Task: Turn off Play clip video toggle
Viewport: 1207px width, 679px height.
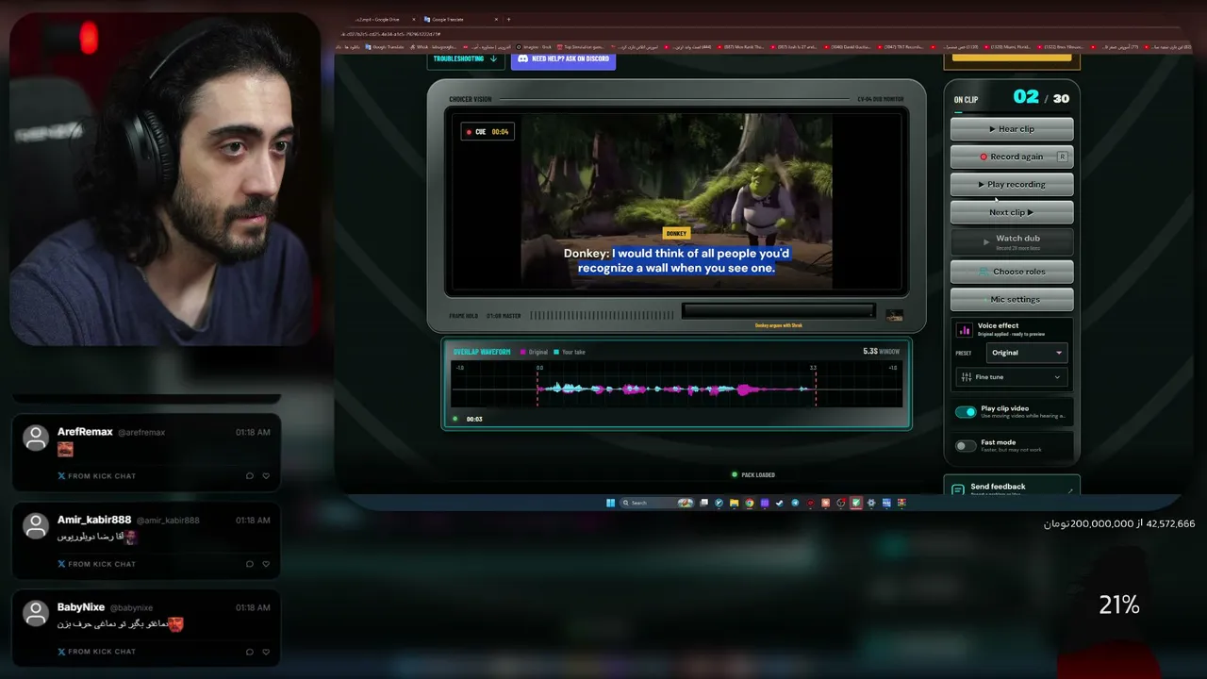Action: point(966,412)
